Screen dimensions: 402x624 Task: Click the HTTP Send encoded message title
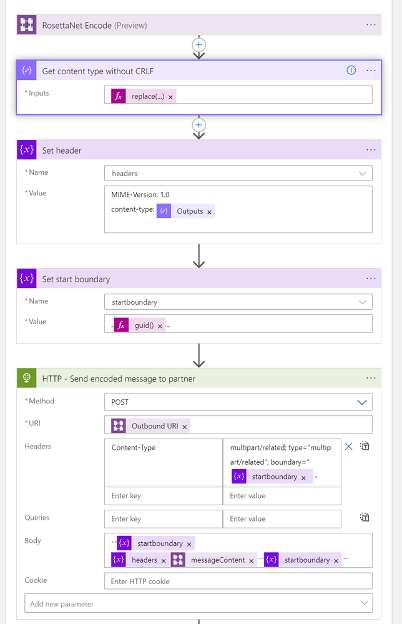point(119,379)
